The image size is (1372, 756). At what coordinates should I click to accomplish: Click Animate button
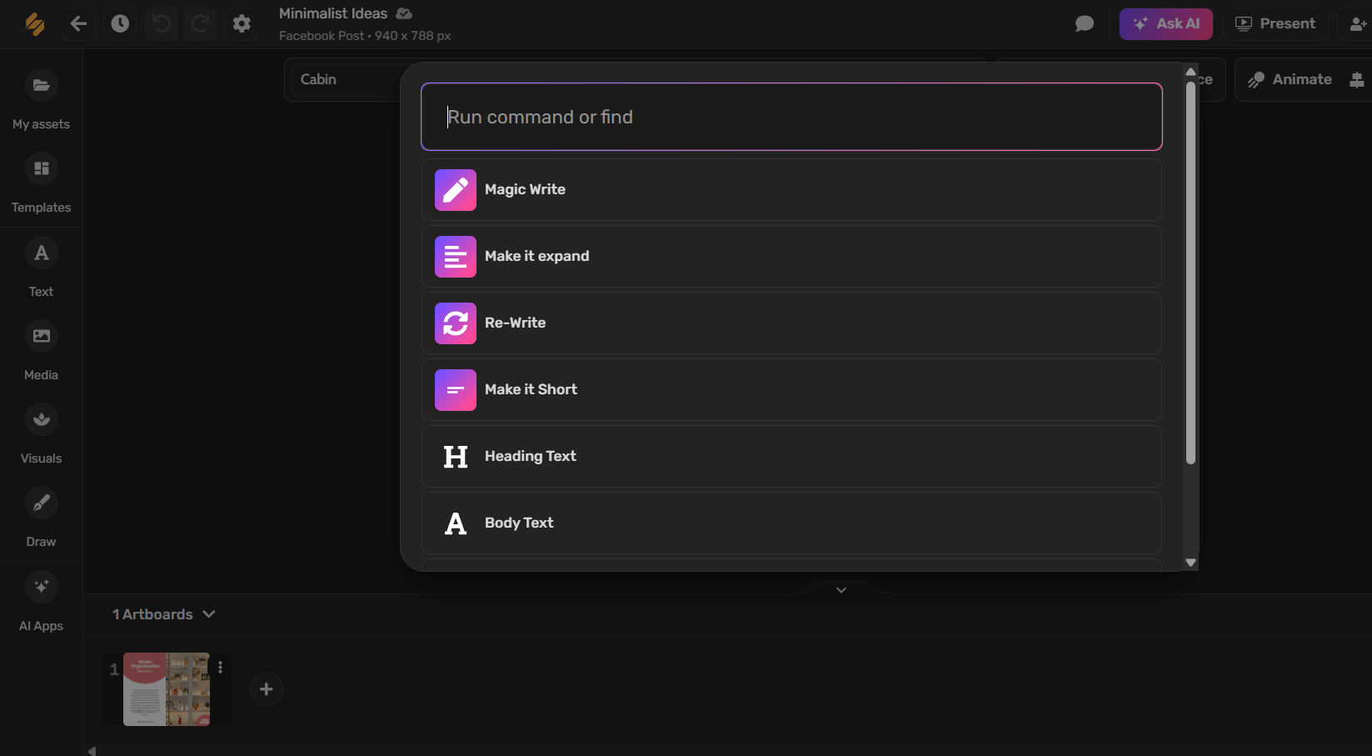(1290, 79)
